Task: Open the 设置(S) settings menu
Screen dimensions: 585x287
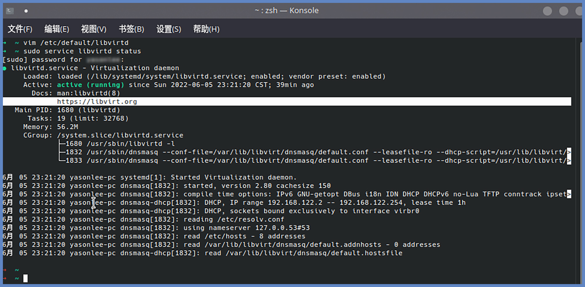Action: pyautogui.click(x=169, y=29)
